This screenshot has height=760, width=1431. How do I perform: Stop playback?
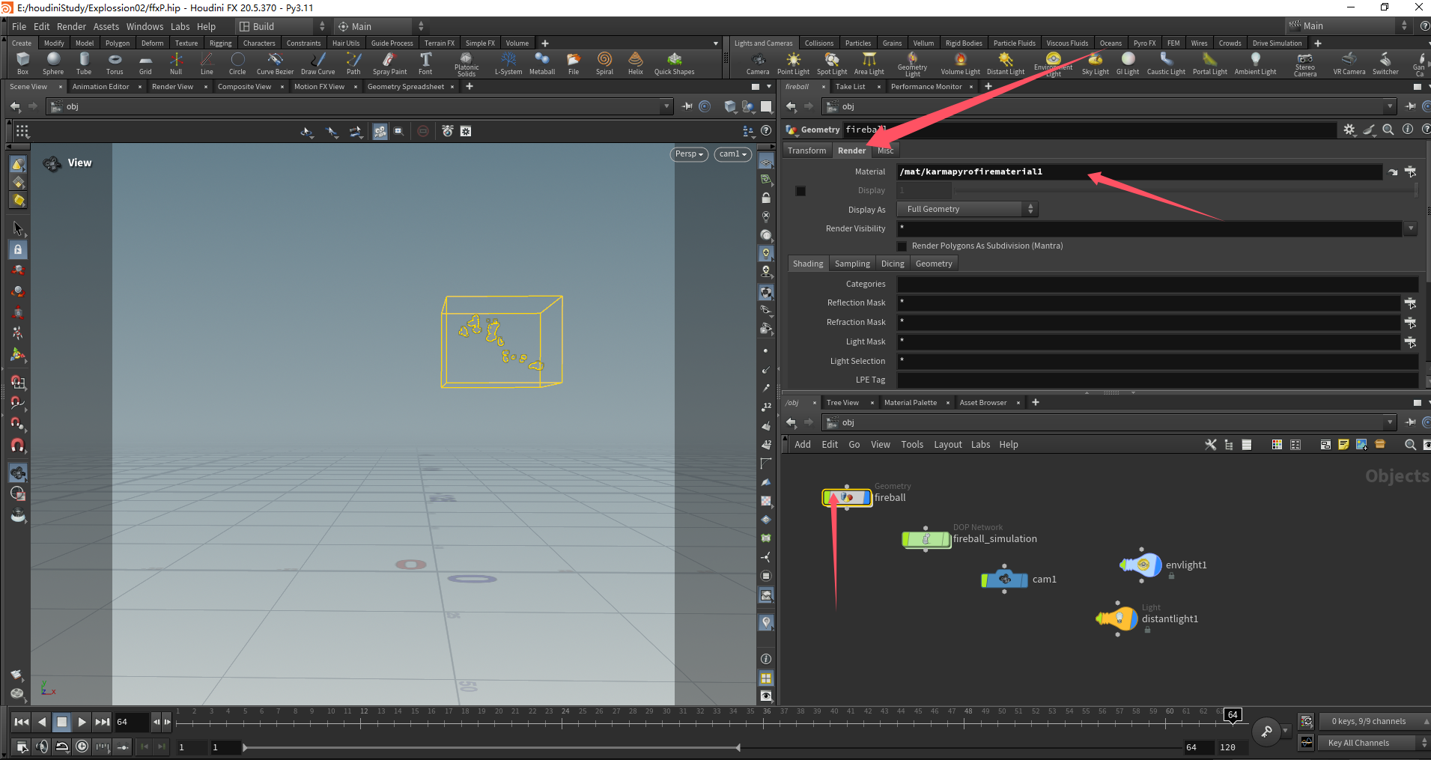62,722
